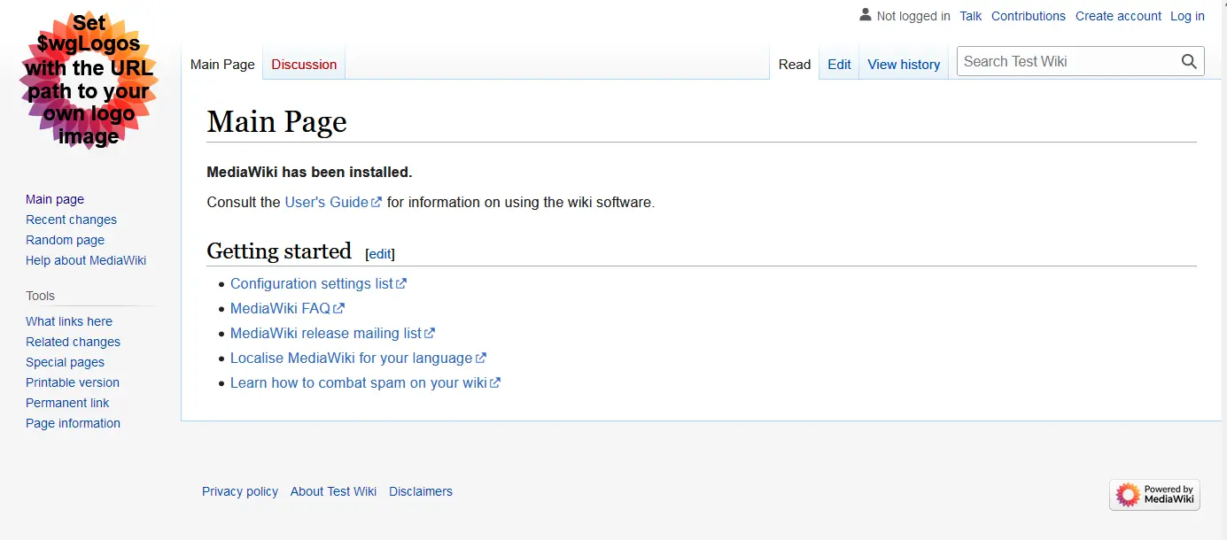The image size is (1227, 540).
Task: Open the Printable version
Action: click(x=73, y=382)
